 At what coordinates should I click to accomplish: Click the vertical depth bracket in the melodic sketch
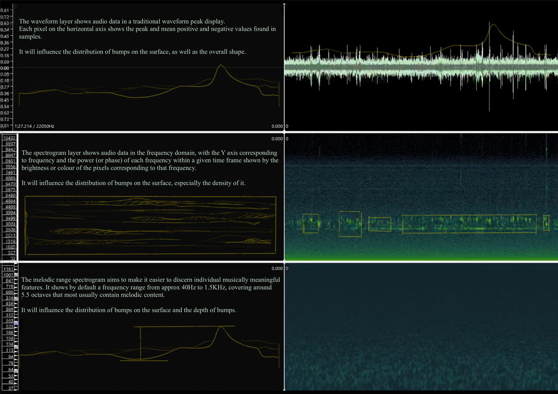[x=140, y=343]
